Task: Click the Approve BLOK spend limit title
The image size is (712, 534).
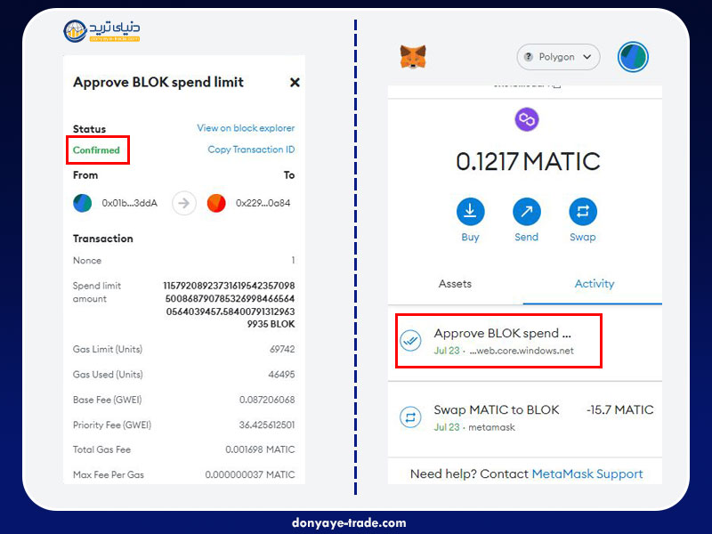Action: (x=158, y=82)
